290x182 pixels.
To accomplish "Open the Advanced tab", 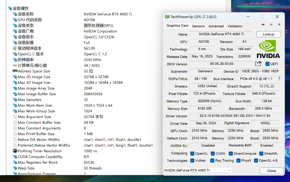I will click(x=216, y=26).
